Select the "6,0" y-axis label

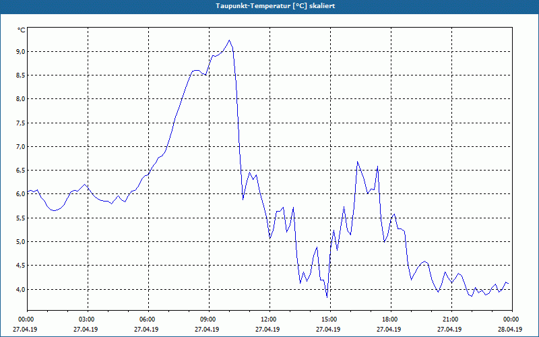click(x=21, y=194)
